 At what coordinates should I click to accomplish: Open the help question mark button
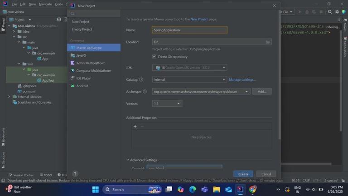coord(75,174)
